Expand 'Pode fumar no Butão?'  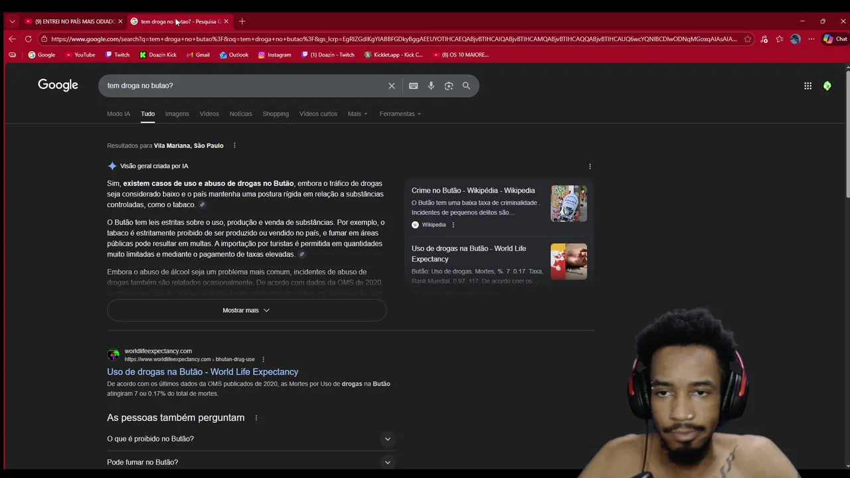pos(251,462)
